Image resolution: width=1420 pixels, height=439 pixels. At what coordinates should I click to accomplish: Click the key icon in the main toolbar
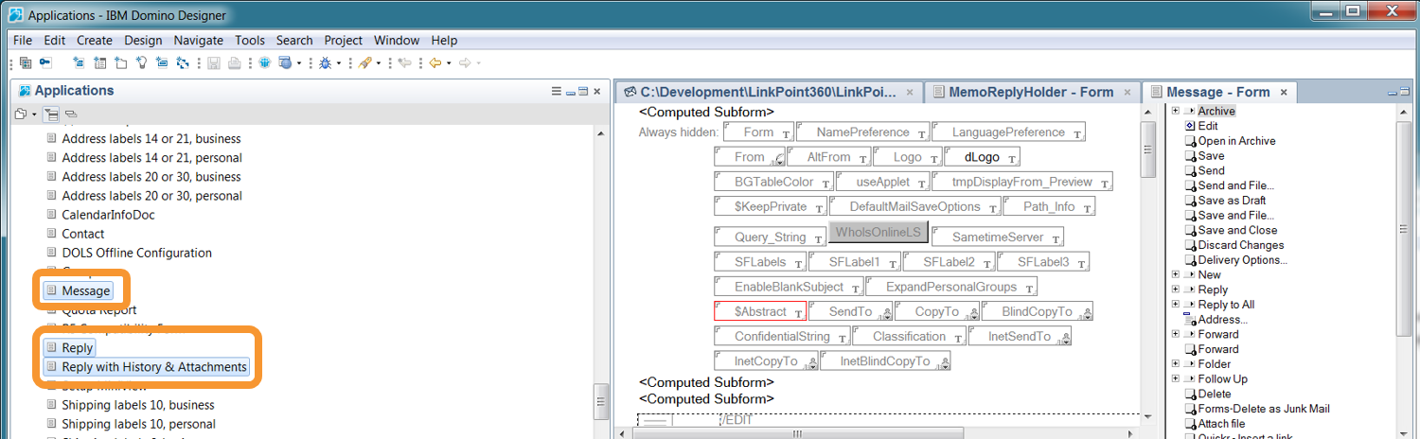click(x=44, y=62)
